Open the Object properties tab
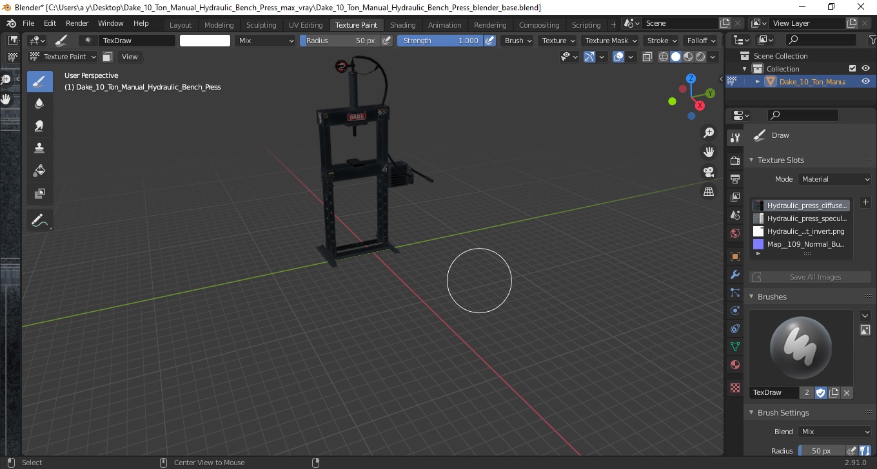877x469 pixels. [x=734, y=256]
